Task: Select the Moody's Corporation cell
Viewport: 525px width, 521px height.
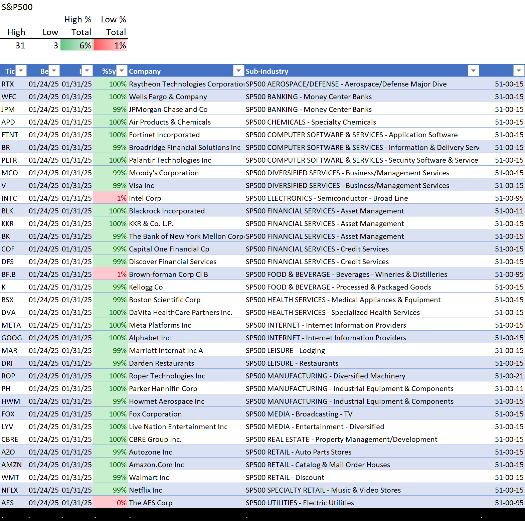Action: (x=186, y=173)
